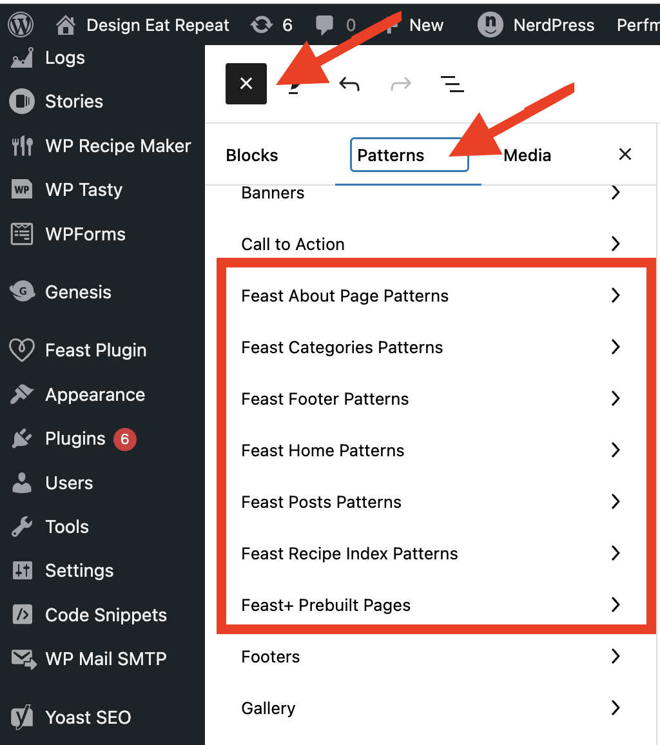Close the inserter panel with X

[625, 155]
